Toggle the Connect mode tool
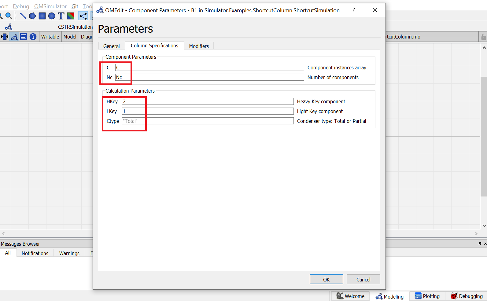487x301 pixels. pyautogui.click(x=83, y=16)
